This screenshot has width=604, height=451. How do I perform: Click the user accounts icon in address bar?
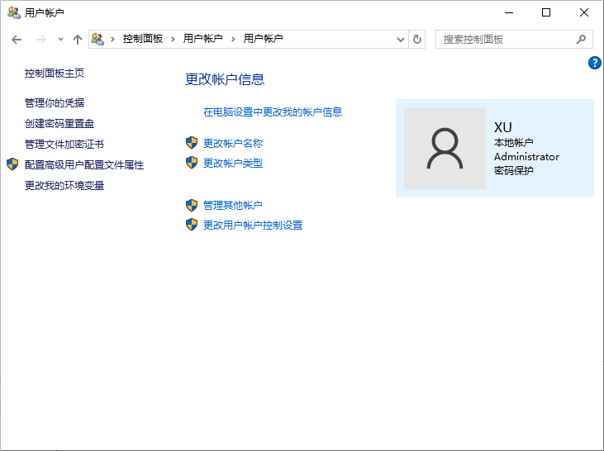[97, 39]
